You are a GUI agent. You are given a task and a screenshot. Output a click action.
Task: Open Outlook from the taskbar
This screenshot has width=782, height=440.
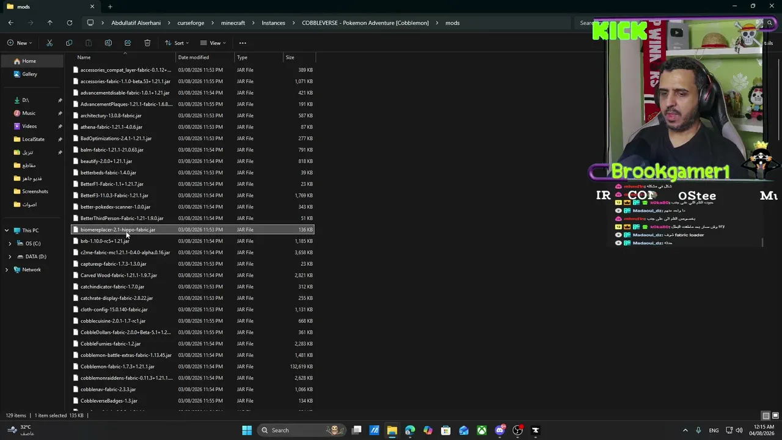(x=464, y=430)
